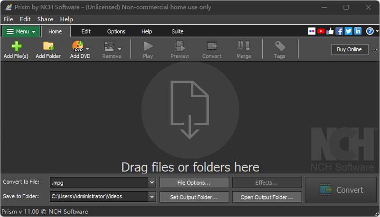The height and width of the screenshot is (217, 380).
Task: Expand the Convert to File format dropdown
Action: (x=152, y=182)
